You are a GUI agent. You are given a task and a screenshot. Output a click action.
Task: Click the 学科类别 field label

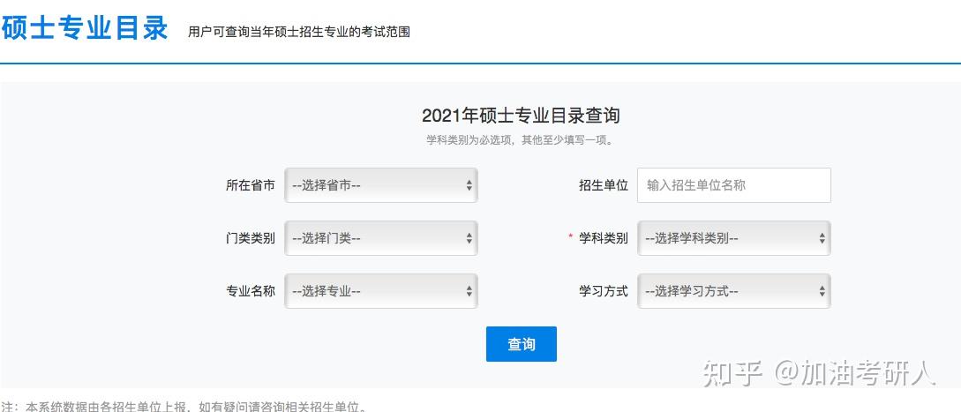tap(604, 238)
